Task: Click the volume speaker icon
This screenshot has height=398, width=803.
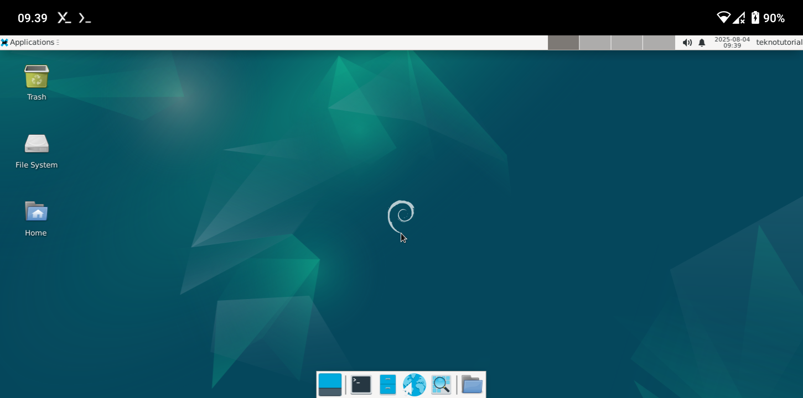Action: (687, 43)
